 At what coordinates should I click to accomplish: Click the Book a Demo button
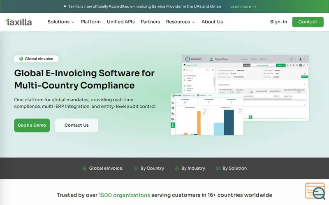(32, 125)
